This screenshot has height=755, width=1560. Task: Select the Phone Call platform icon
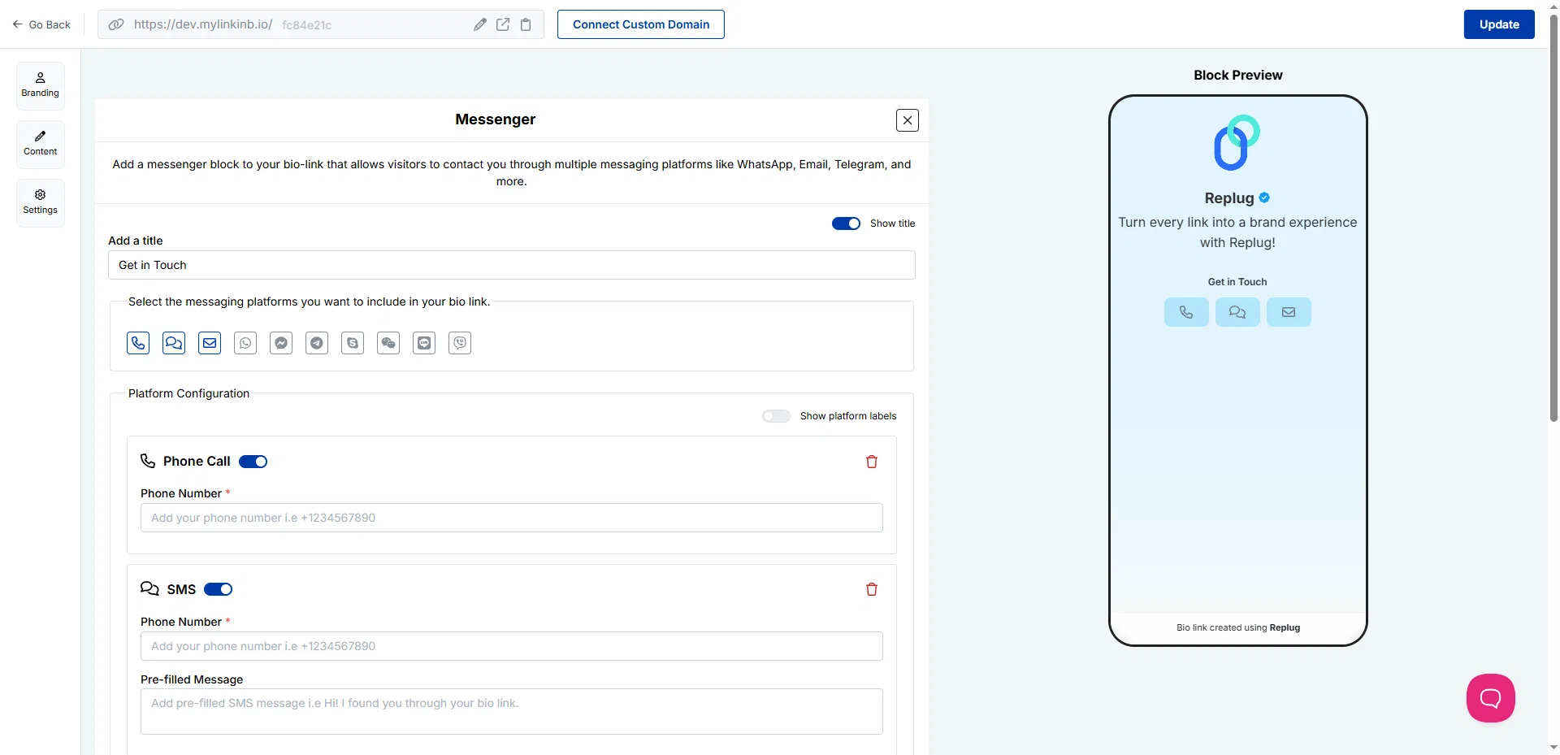pyautogui.click(x=138, y=343)
